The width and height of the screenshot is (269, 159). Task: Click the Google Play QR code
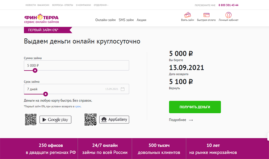click(x=31, y=120)
